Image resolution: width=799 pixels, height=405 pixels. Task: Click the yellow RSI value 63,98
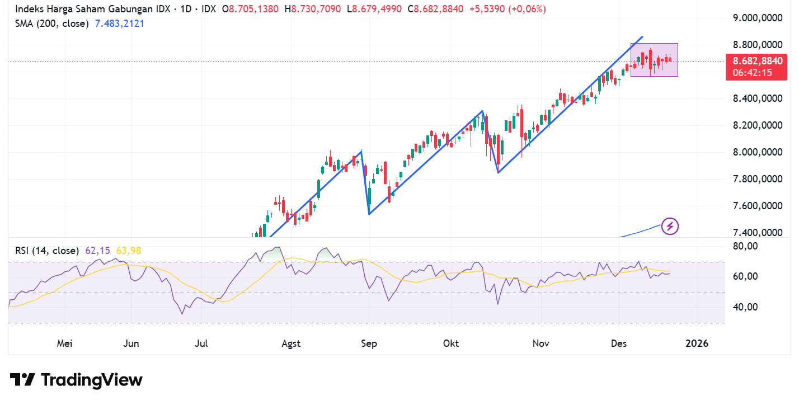tap(128, 251)
